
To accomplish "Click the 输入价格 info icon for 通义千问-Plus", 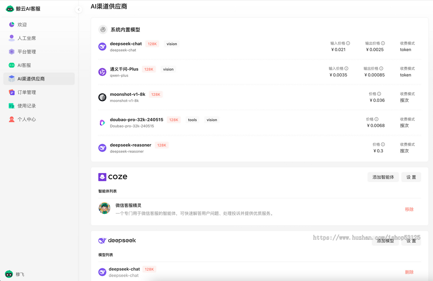I will coord(346,69).
